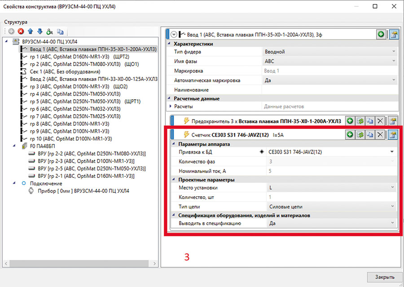The height and width of the screenshot is (287, 404).
Task: Click copy icon in Структура toolbar
Action: click(60, 31)
